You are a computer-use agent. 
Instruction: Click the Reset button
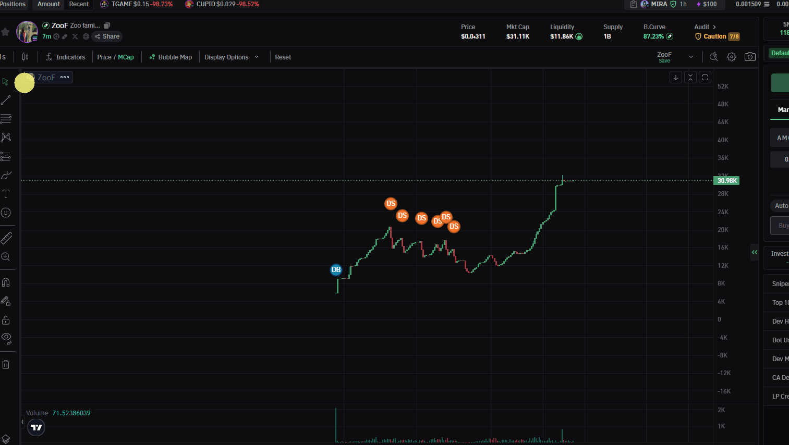coord(283,57)
